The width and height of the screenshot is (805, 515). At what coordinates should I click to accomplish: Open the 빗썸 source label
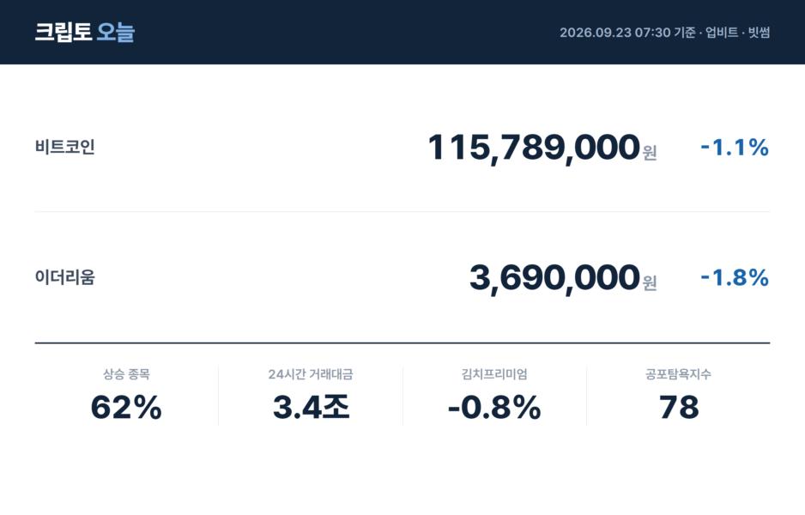point(759,33)
